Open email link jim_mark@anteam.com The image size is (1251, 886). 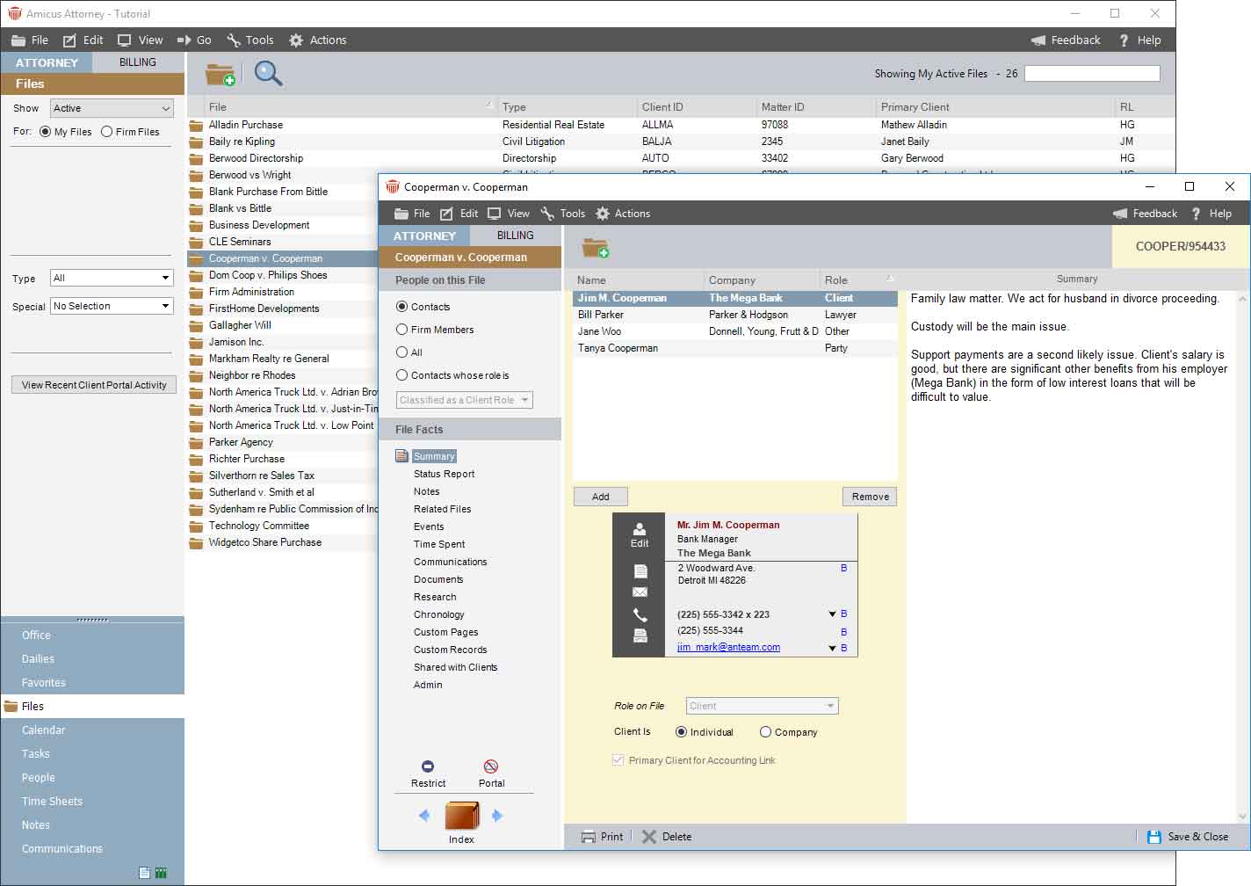(728, 647)
